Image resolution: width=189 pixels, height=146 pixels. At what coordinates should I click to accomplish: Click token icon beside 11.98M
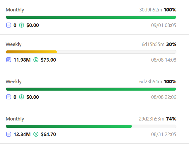[x=8, y=60]
